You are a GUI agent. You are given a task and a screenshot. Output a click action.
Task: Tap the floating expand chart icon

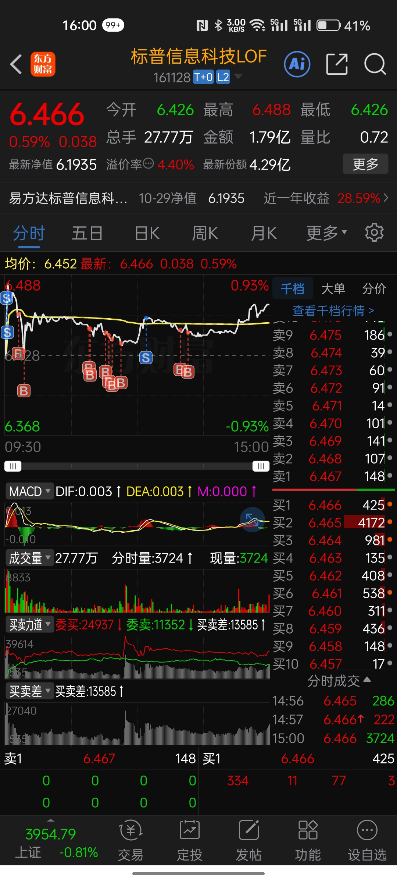[252, 520]
